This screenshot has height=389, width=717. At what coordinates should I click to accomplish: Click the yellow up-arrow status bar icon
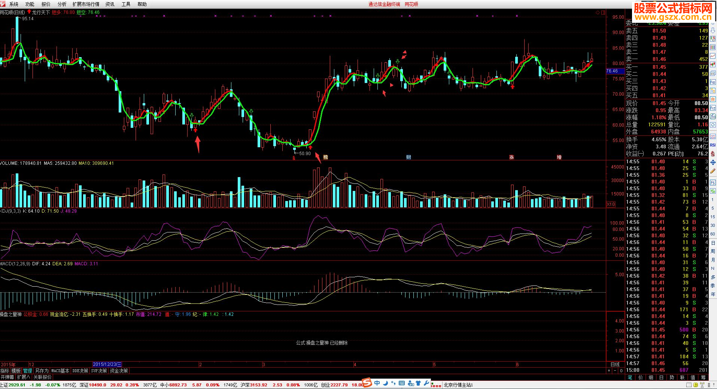tap(696, 385)
